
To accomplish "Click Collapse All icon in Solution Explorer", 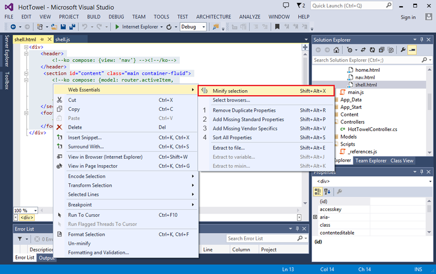I will coord(381,50).
